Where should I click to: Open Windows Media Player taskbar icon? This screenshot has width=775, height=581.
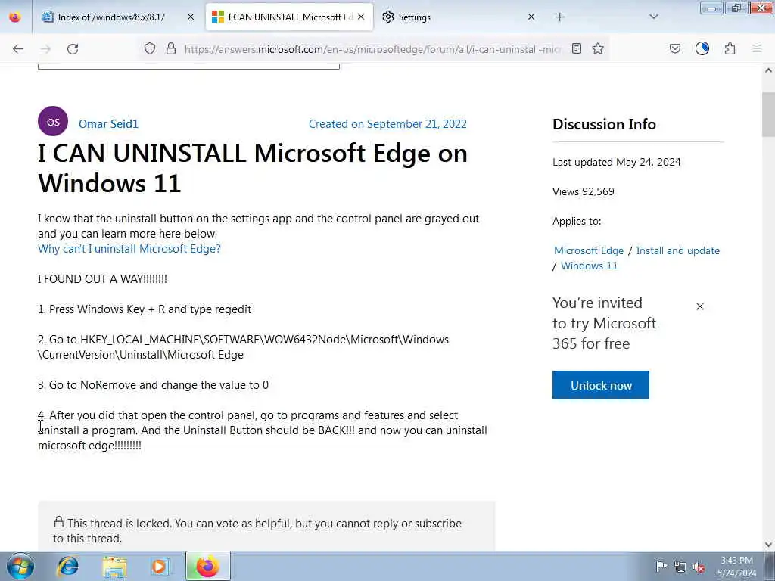(x=160, y=567)
